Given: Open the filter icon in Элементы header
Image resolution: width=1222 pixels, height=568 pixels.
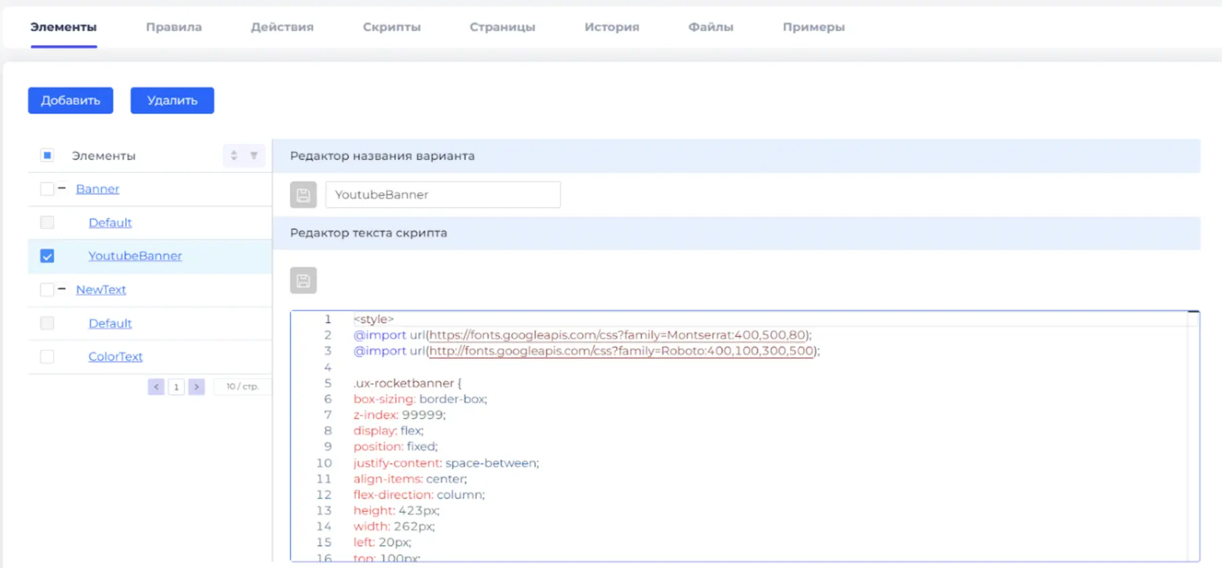Looking at the screenshot, I should [x=254, y=155].
